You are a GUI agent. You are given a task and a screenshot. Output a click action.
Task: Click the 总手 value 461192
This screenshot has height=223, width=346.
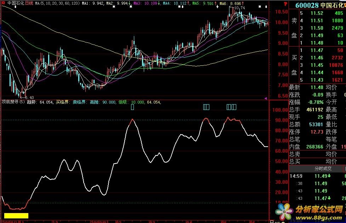tap(315, 110)
